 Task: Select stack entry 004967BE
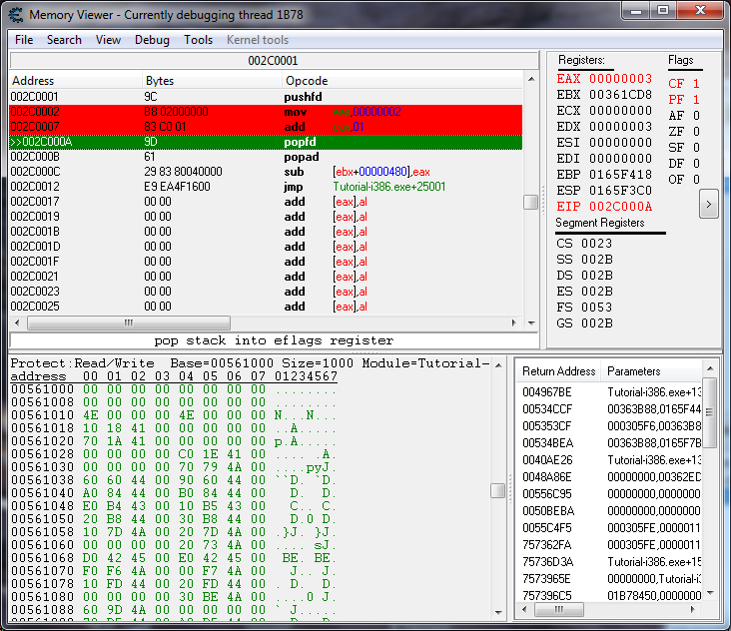[547, 392]
